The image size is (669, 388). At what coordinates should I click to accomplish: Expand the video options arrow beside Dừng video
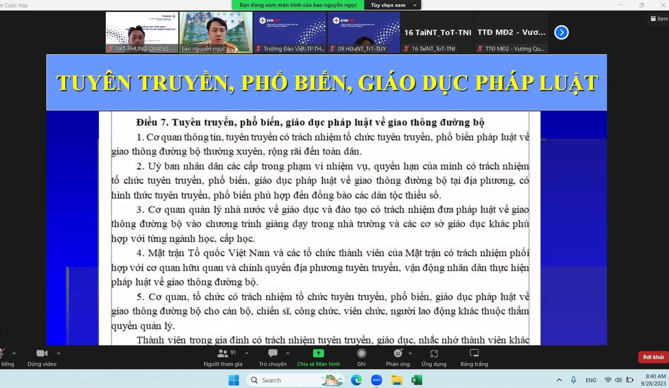[59, 353]
